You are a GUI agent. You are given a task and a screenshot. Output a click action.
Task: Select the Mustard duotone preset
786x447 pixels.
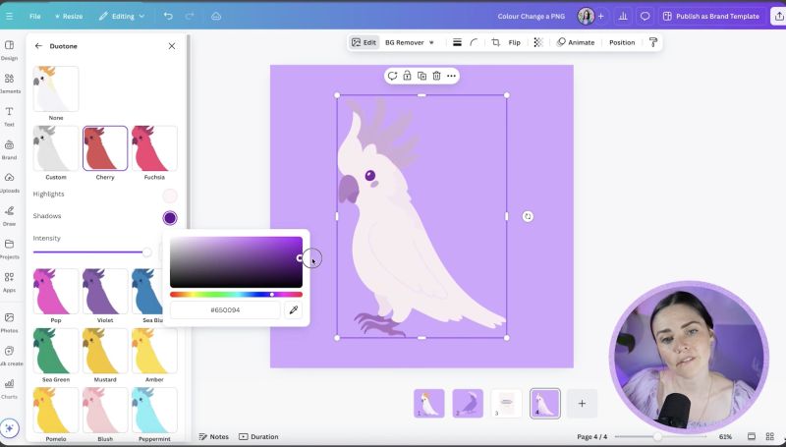(105, 352)
